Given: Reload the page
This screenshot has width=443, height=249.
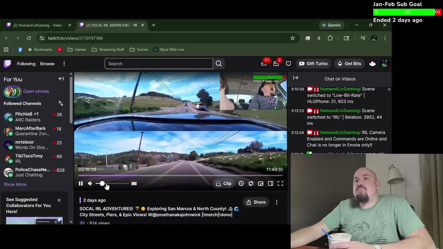Looking at the screenshot, I should pos(29,38).
